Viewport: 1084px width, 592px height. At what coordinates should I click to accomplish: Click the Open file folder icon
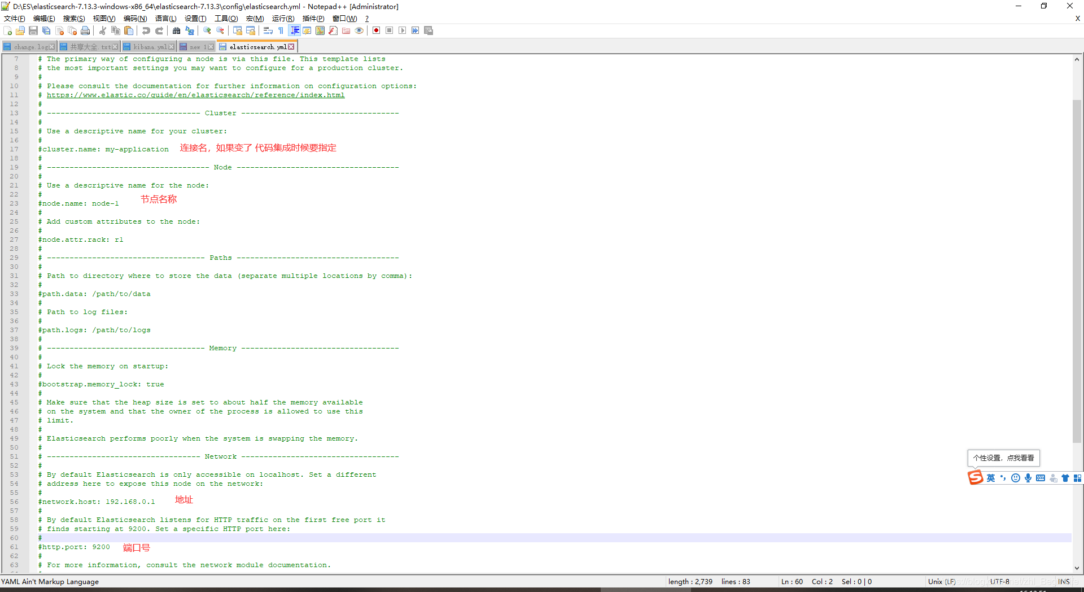pyautogui.click(x=20, y=31)
